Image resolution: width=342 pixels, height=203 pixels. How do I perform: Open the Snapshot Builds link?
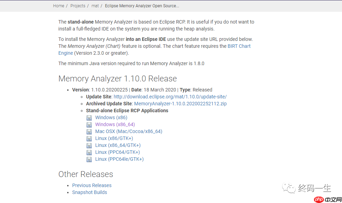tap(89, 192)
